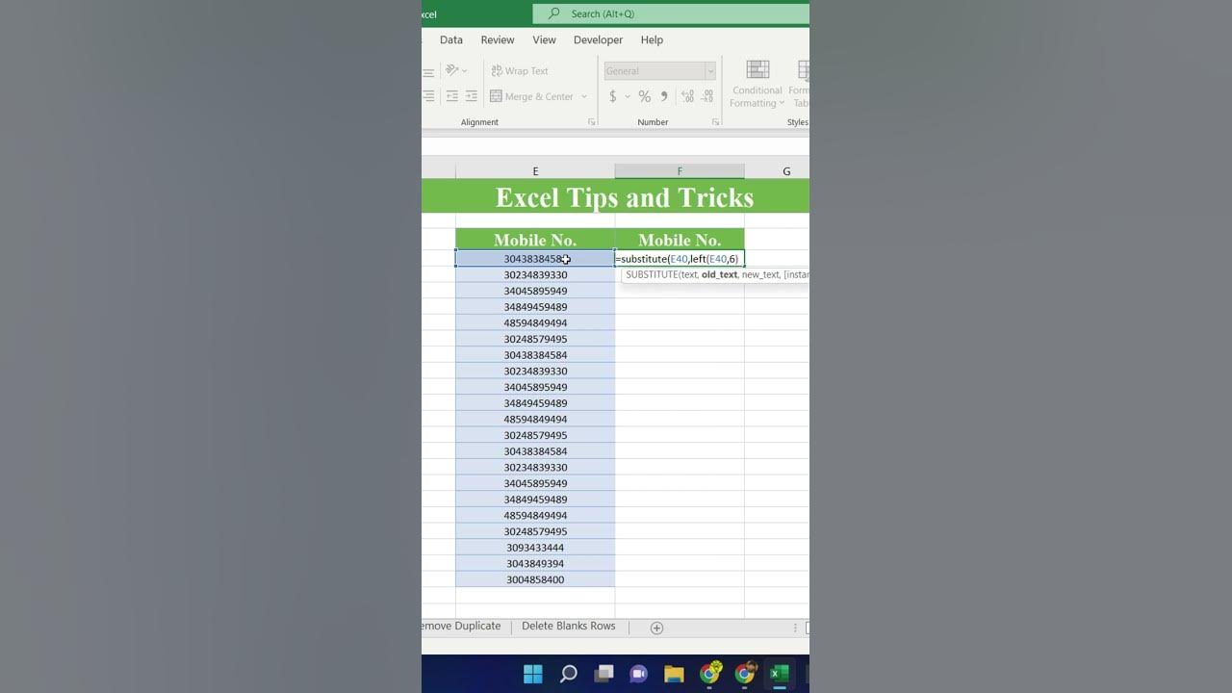Screen dimensions: 1232x693
Task: Select Mobile No. header in column E
Action: pos(535,240)
